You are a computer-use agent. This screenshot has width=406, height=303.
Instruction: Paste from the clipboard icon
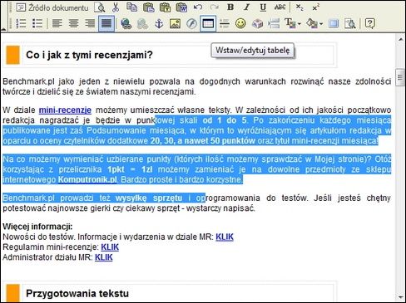point(149,7)
